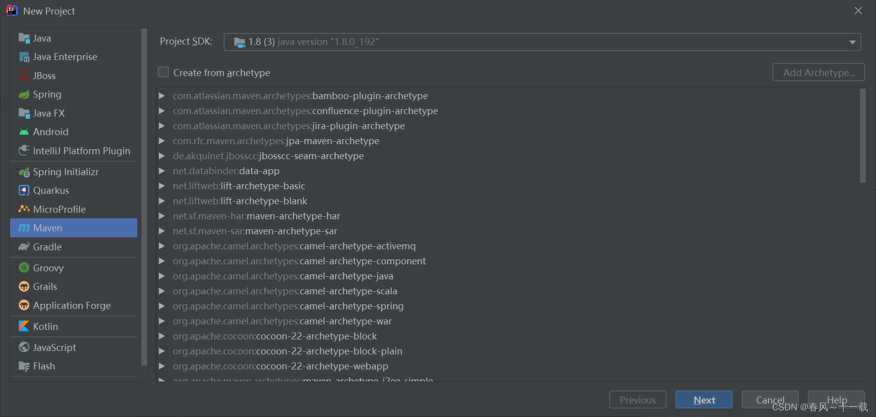Expand cocoon-22-archetype-webapp node

[162, 366]
